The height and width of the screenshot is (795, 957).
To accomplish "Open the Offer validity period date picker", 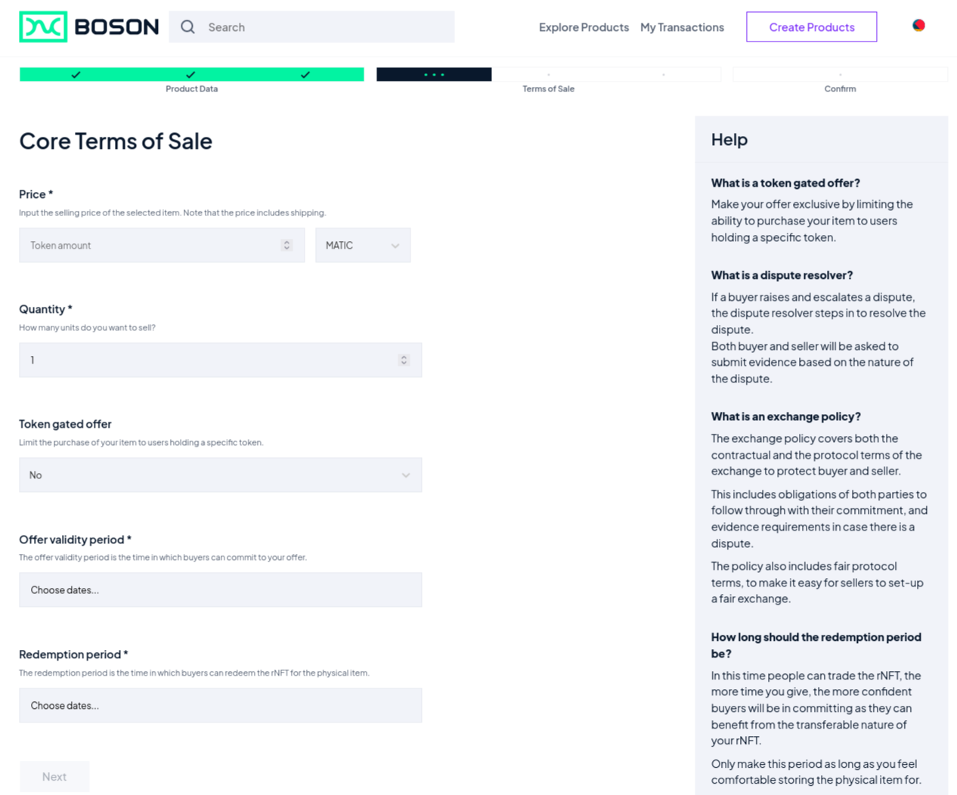I will coord(220,589).
